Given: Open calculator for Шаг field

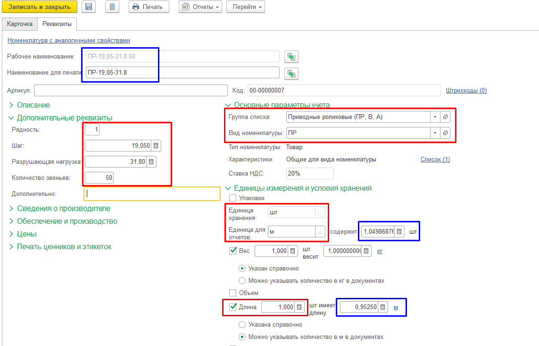Looking at the screenshot, I should click(156, 145).
